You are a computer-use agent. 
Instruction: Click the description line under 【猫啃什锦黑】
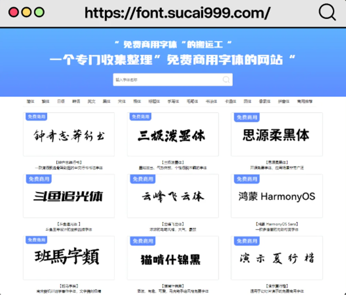pyautogui.click(x=173, y=291)
